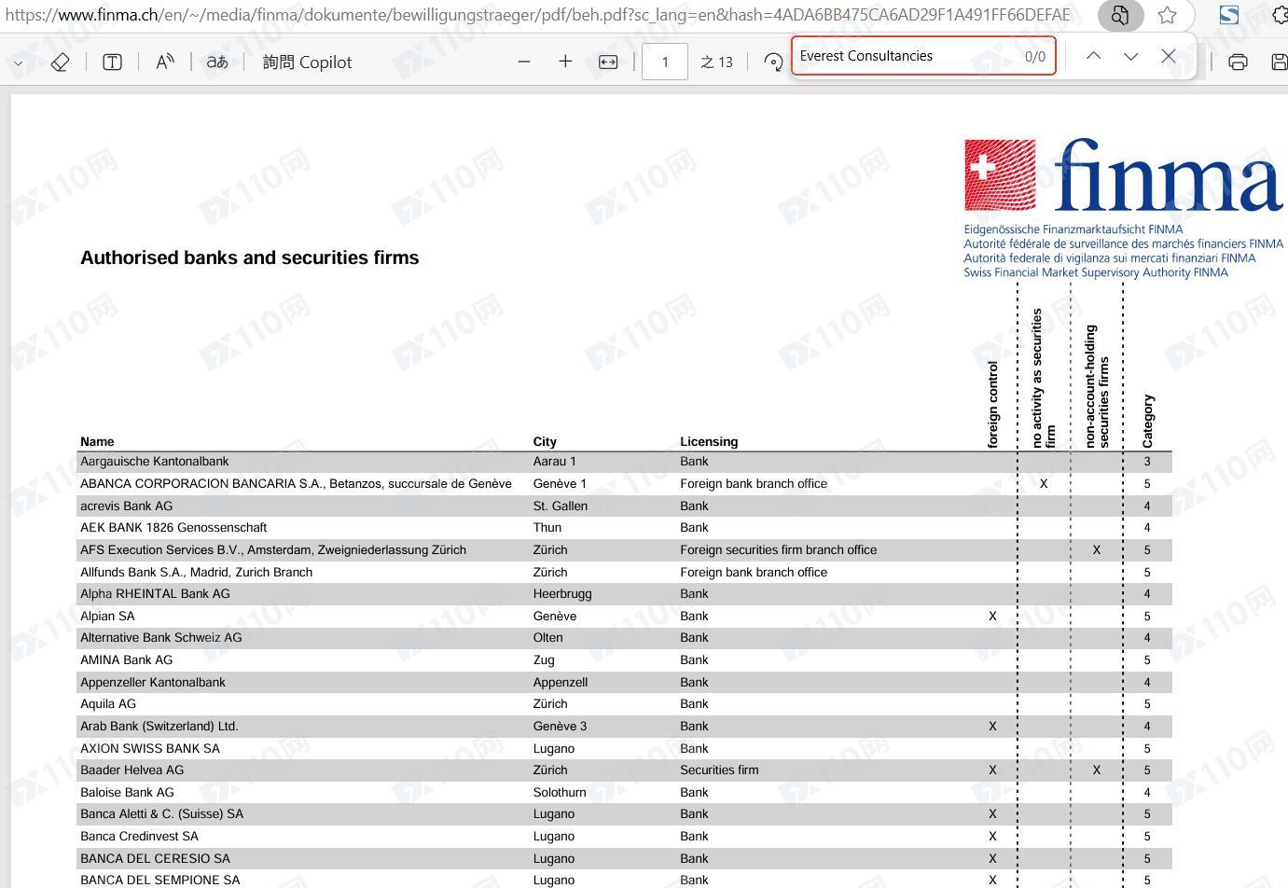The image size is (1288, 888).
Task: Expand the drawing tool dropdown chevron
Action: coord(18,62)
